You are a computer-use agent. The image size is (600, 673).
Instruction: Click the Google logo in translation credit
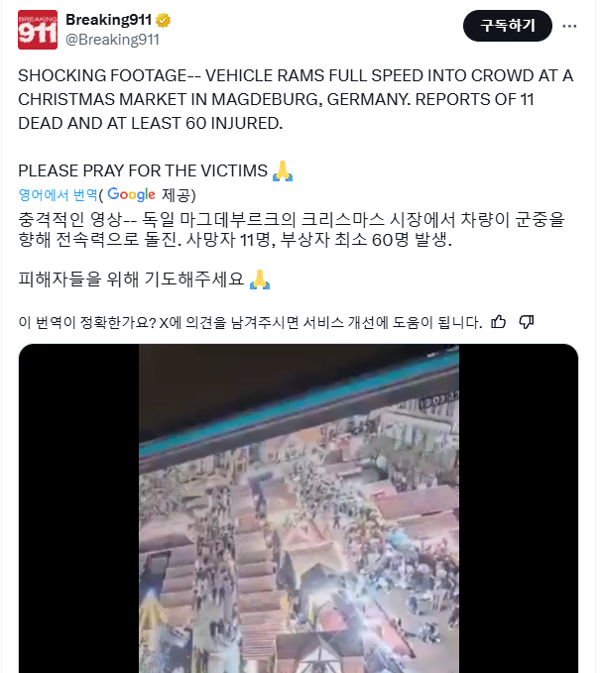[132, 194]
